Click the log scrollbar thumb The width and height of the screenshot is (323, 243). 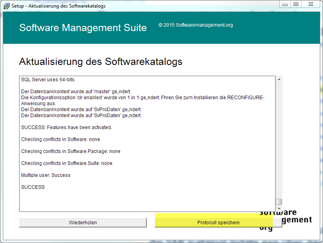point(279,202)
